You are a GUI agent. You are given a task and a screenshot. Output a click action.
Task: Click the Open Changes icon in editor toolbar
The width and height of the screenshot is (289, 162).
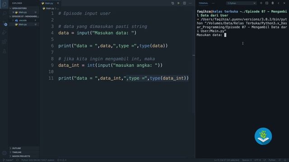pyautogui.click(x=172, y=3)
